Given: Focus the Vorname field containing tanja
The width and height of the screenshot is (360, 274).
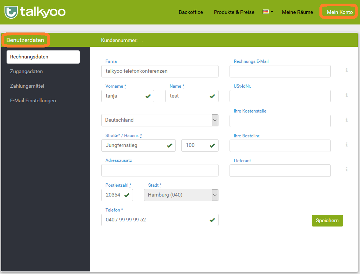Looking at the screenshot, I should (128, 96).
